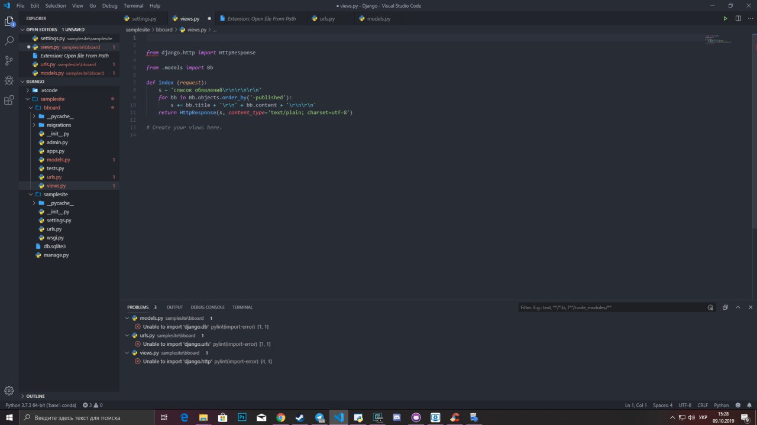Open the Extensions view in activity bar

(x=9, y=100)
